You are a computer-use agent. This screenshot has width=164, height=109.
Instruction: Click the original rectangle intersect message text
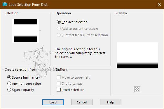(80, 53)
